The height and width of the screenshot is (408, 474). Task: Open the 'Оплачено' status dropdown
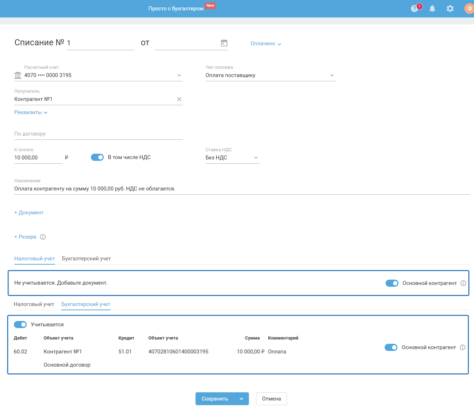tap(266, 44)
